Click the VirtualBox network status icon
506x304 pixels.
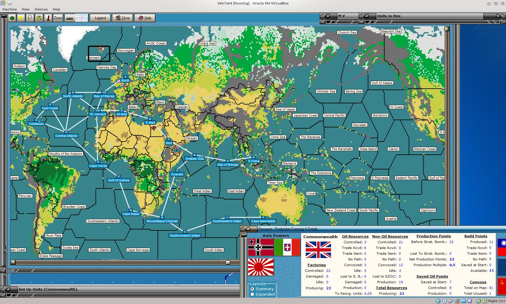457,301
